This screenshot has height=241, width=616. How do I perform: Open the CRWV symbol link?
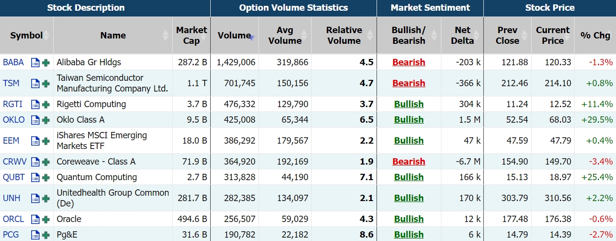tap(15, 162)
